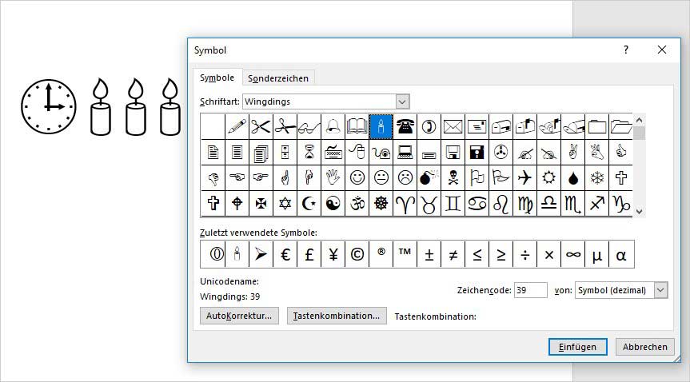690x382 pixels.
Task: Expand the 'von' Symbol (dezimal) dropdown
Action: [660, 290]
